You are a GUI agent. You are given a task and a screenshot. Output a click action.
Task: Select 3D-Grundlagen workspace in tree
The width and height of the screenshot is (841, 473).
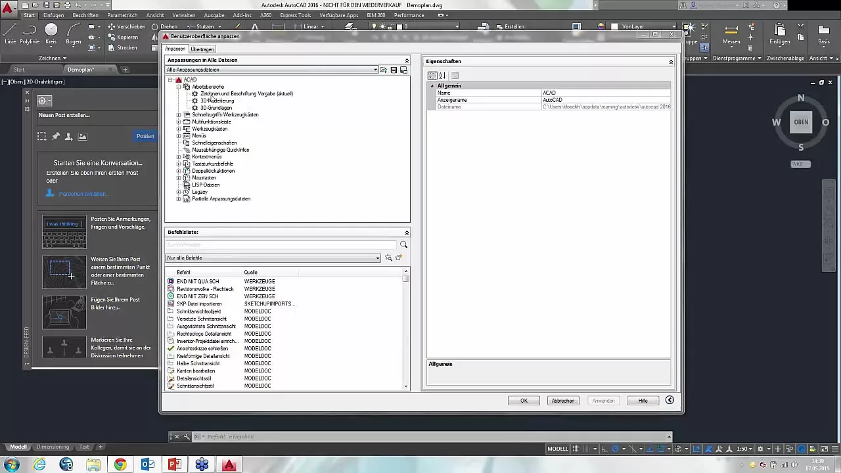216,108
